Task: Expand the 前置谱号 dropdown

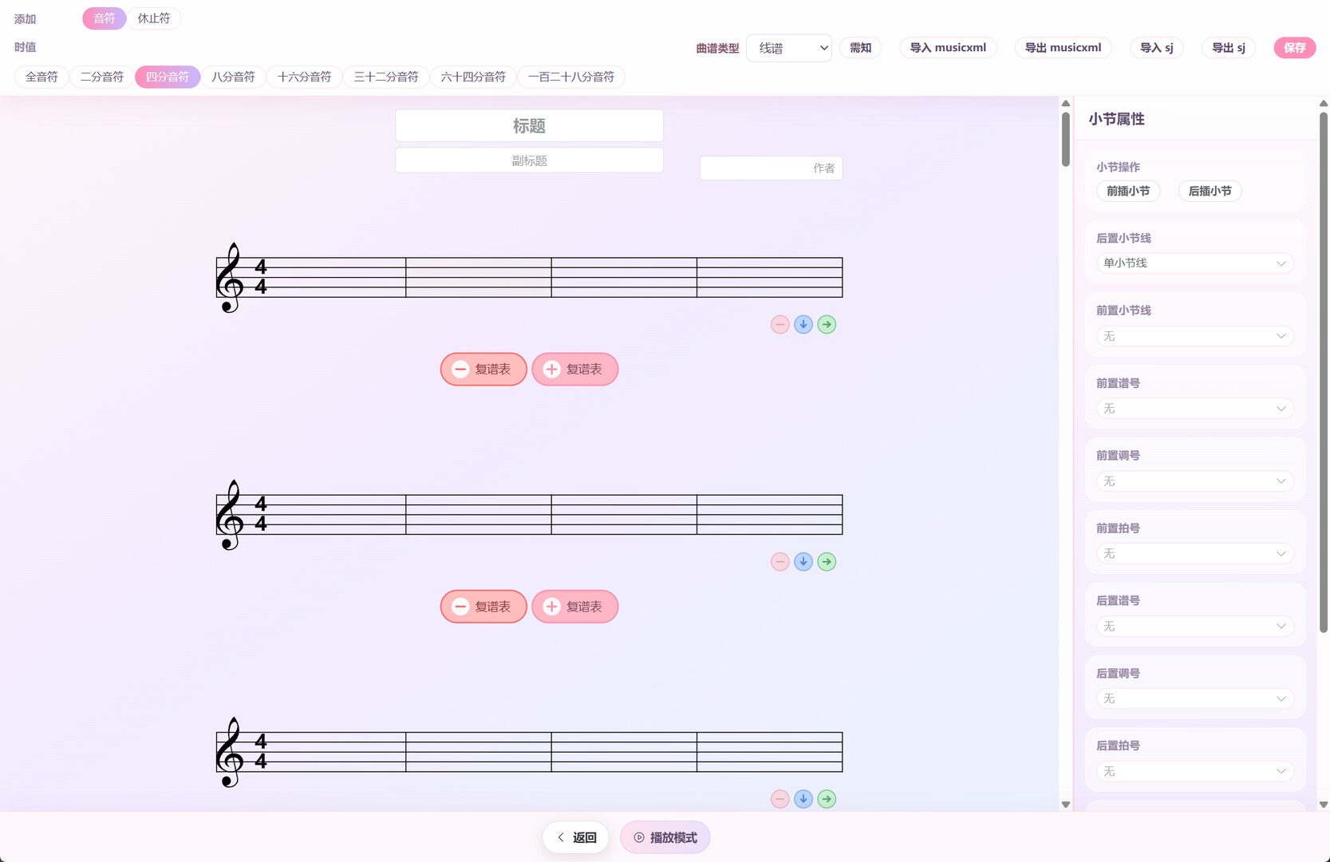Action: coord(1194,409)
